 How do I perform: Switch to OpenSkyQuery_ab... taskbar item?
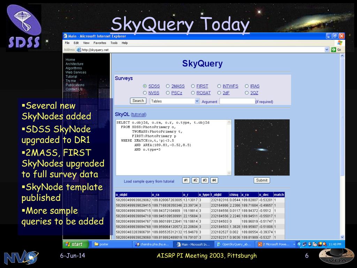[x=234, y=244]
